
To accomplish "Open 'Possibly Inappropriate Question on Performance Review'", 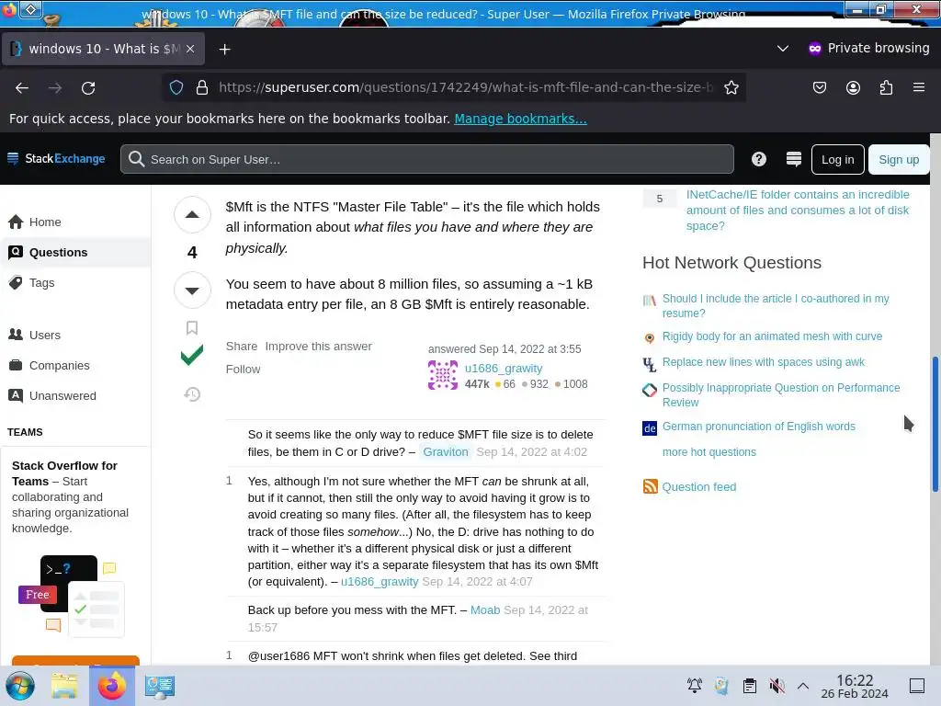I will [781, 395].
